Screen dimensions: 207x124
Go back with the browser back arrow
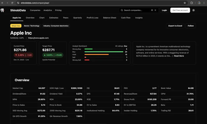[x=2, y=3]
